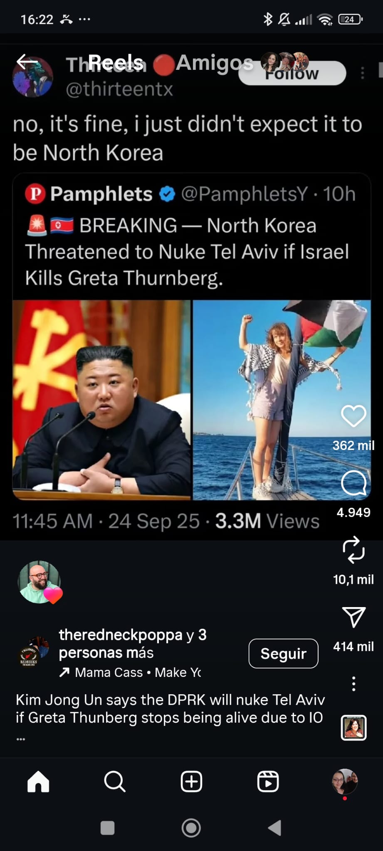Tap the repost arrows icon

coord(353,550)
